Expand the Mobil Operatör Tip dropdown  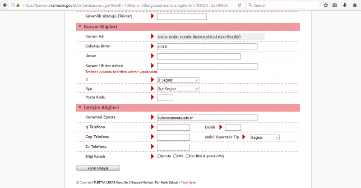coord(265,138)
